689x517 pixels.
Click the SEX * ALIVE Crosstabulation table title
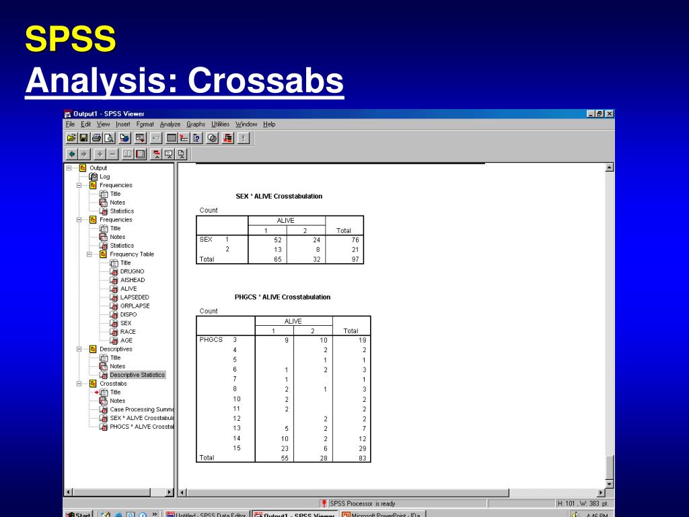point(279,197)
